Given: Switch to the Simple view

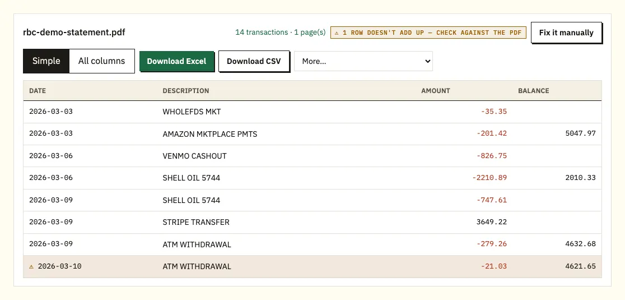Looking at the screenshot, I should pos(46,61).
